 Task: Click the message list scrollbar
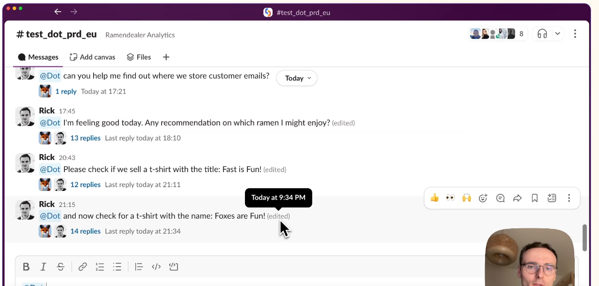584,238
